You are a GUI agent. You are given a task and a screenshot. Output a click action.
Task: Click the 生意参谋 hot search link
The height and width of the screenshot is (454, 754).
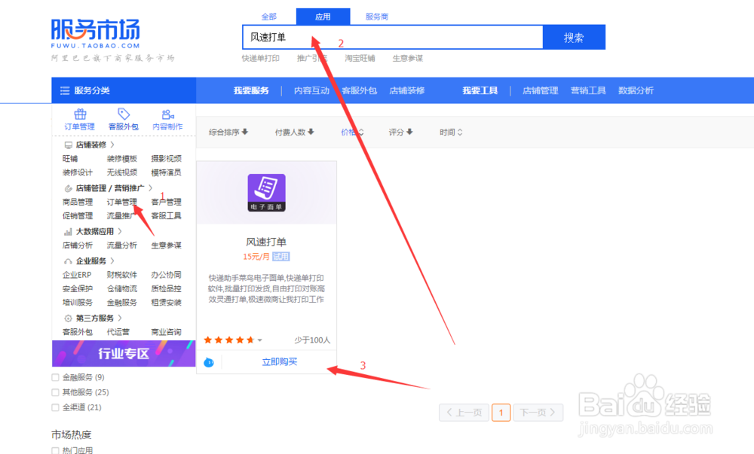click(408, 59)
